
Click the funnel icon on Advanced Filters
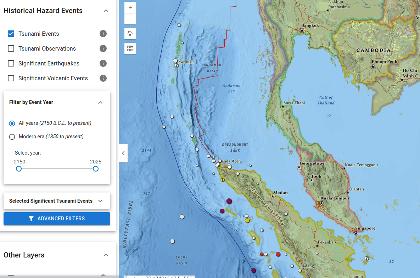(x=31, y=219)
